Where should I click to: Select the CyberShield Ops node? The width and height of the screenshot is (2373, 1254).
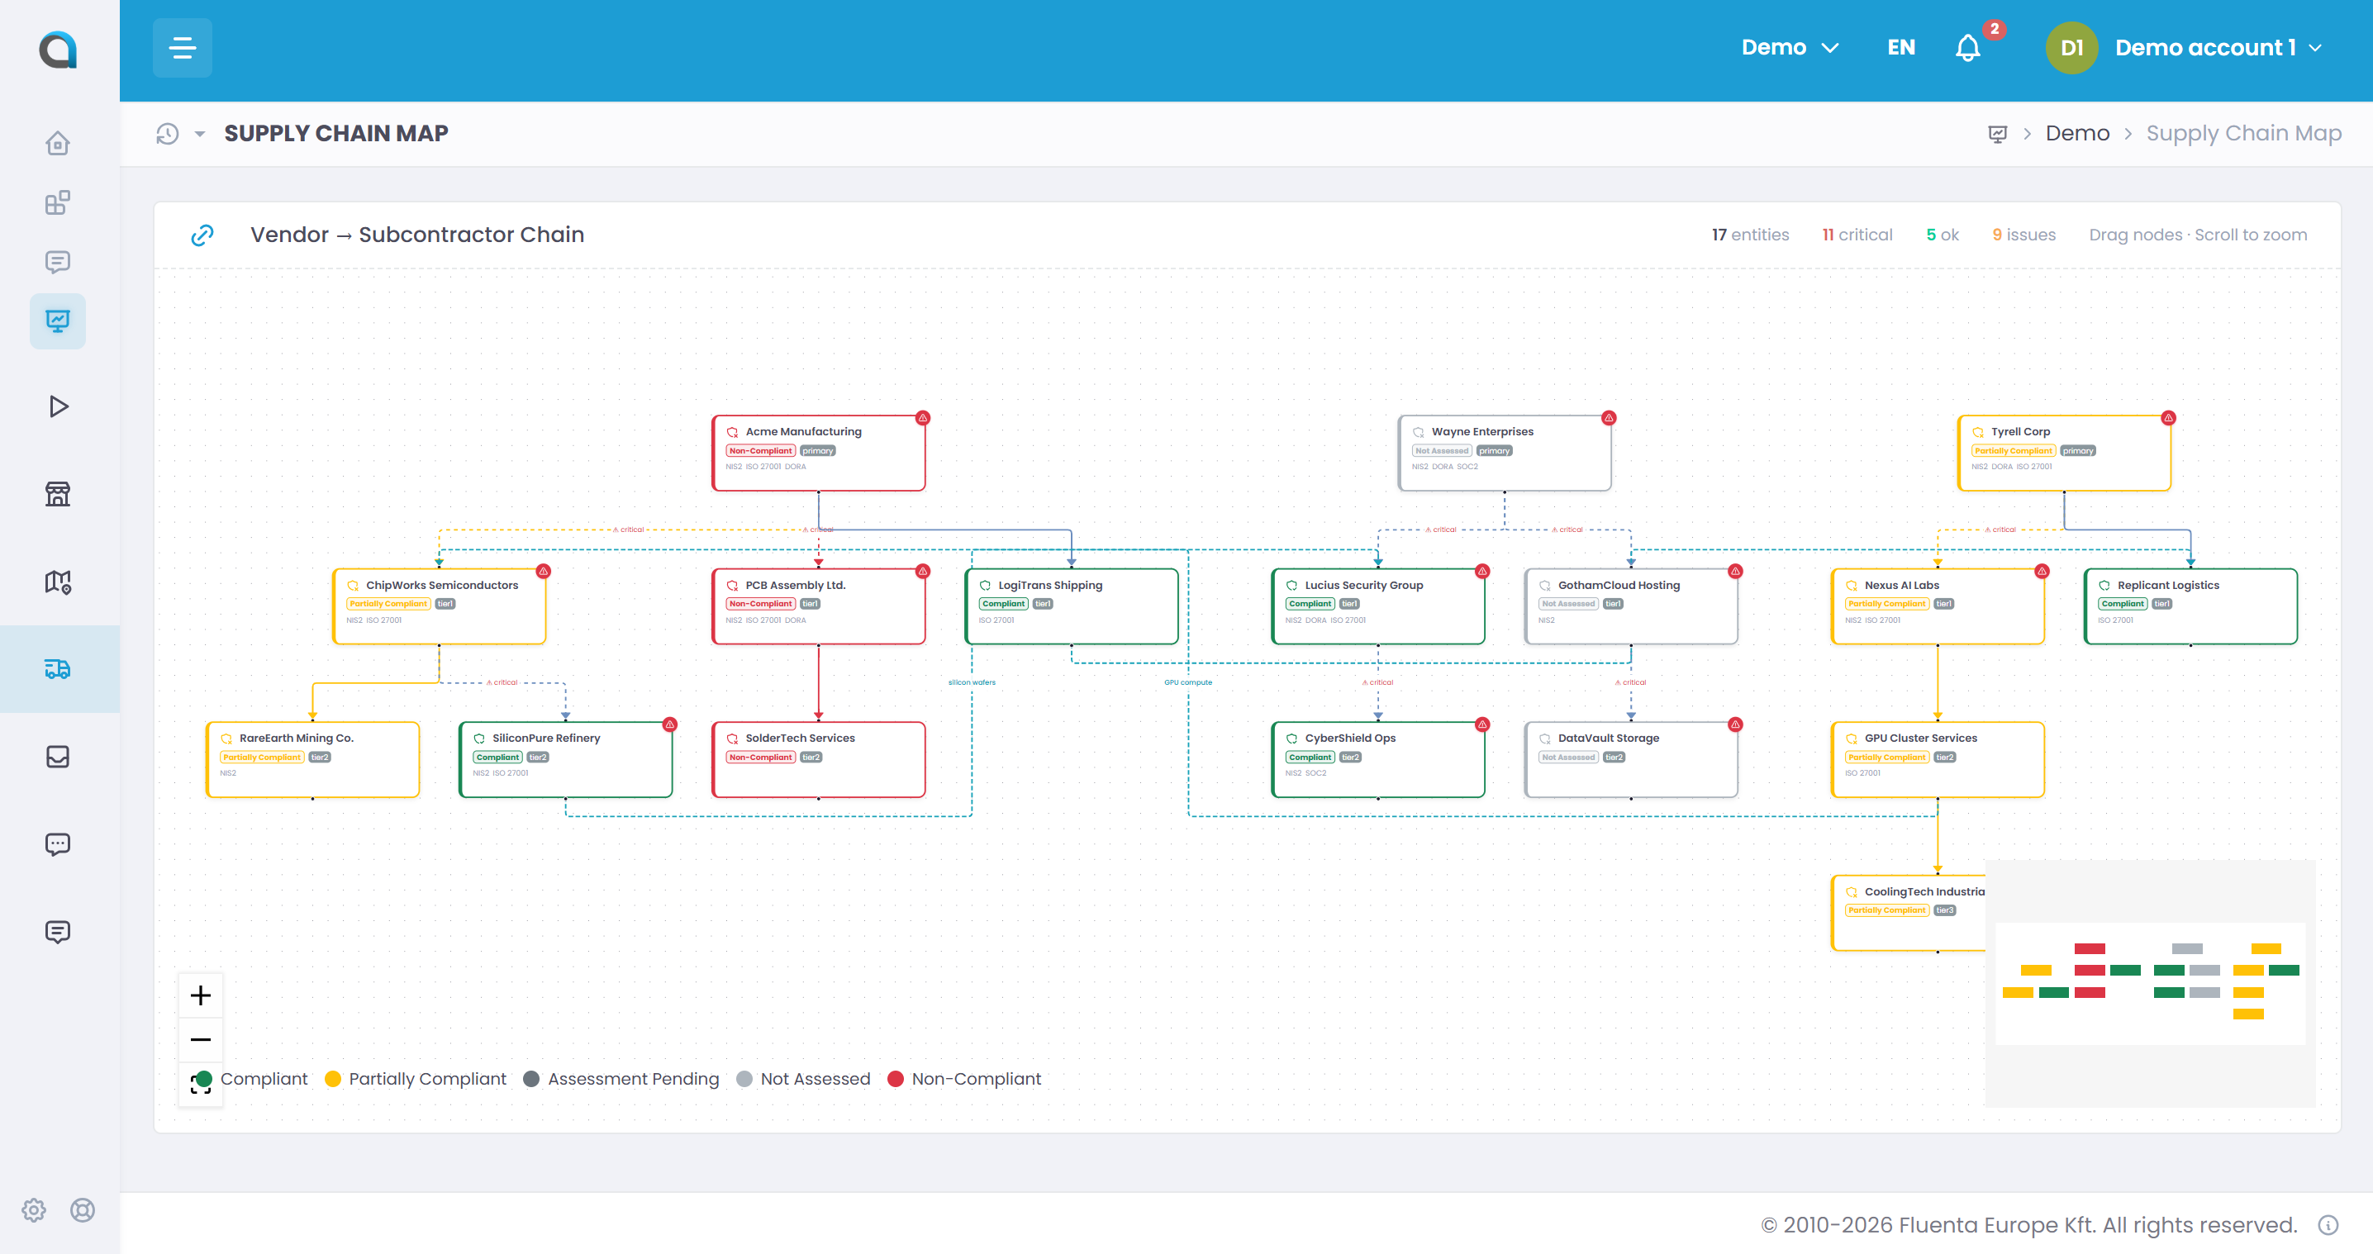1378,758
